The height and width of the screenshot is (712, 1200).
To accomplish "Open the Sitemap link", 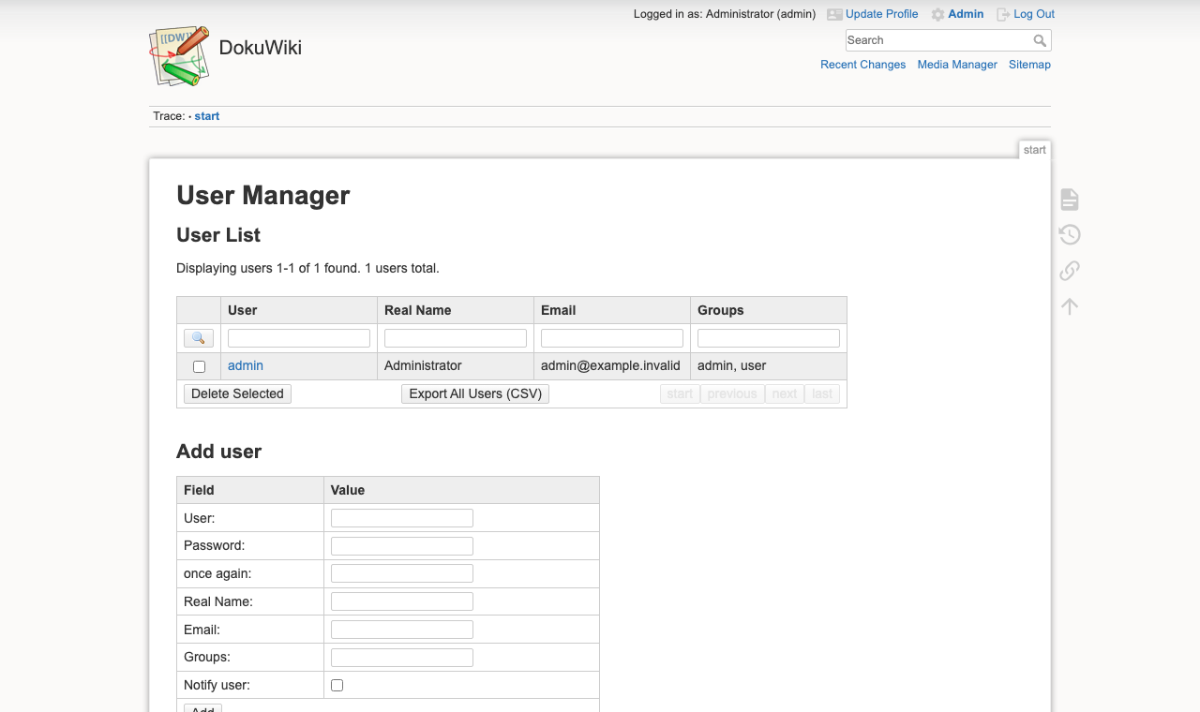I will tap(1029, 65).
